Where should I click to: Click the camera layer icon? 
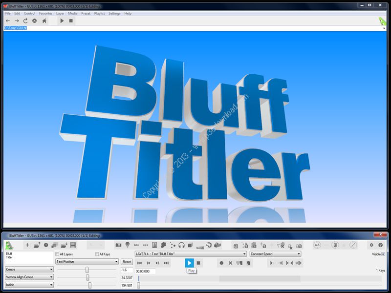coord(118,245)
